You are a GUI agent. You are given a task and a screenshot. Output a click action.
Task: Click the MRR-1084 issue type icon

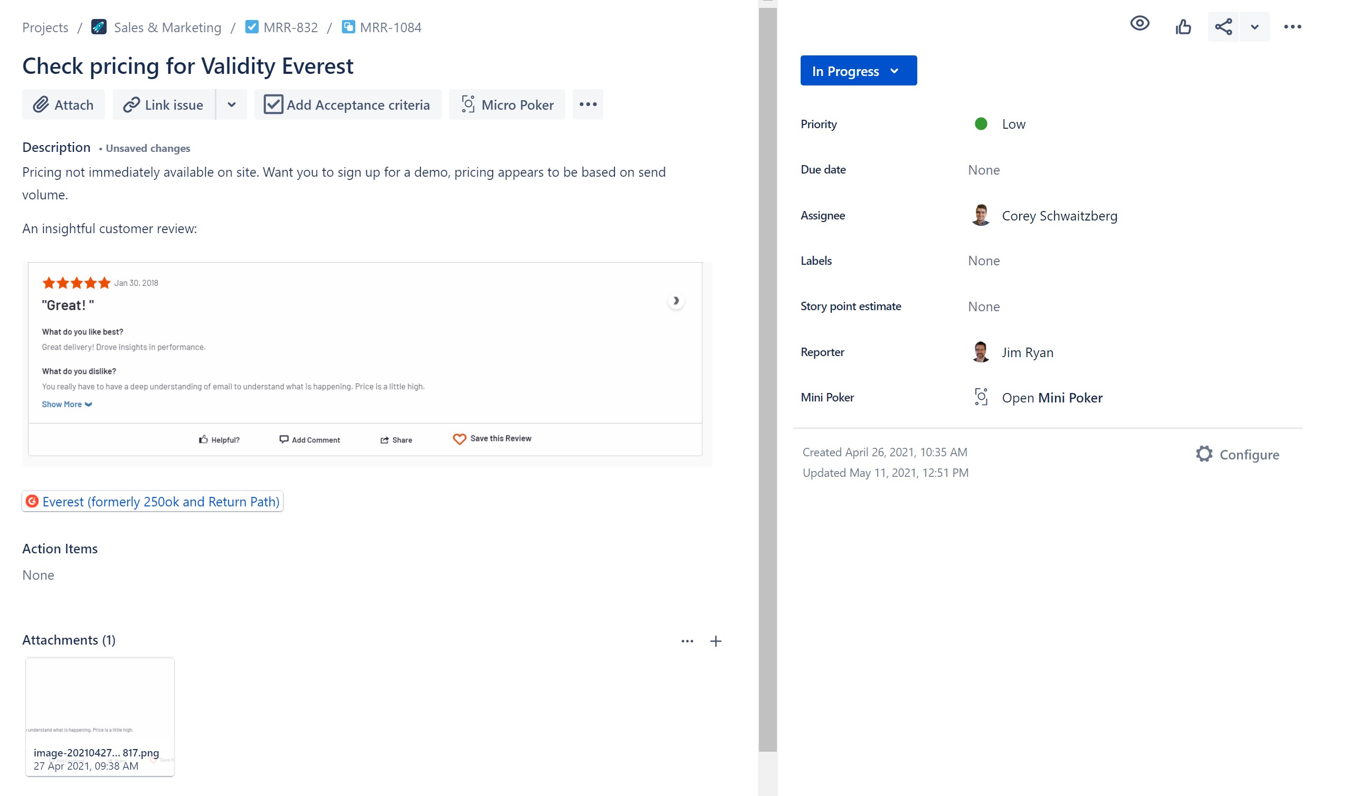click(x=349, y=26)
